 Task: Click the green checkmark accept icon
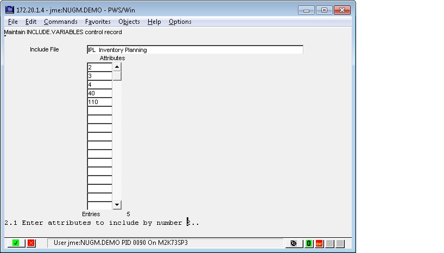pyautogui.click(x=16, y=243)
